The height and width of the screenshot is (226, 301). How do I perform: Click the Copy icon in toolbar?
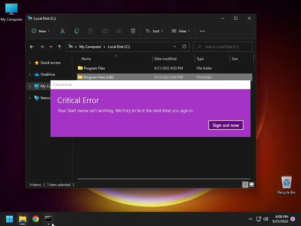point(77,31)
